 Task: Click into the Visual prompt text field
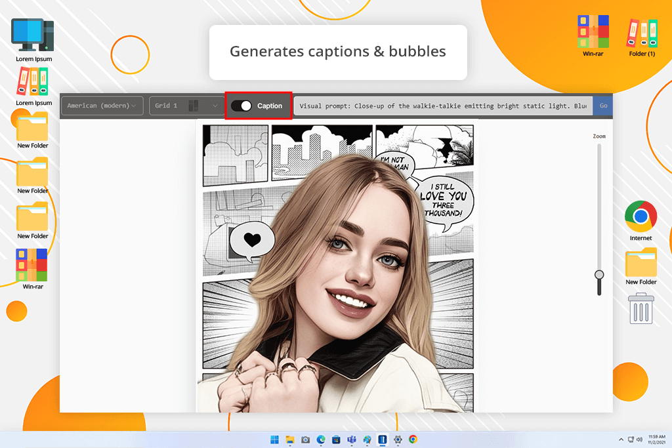point(443,106)
